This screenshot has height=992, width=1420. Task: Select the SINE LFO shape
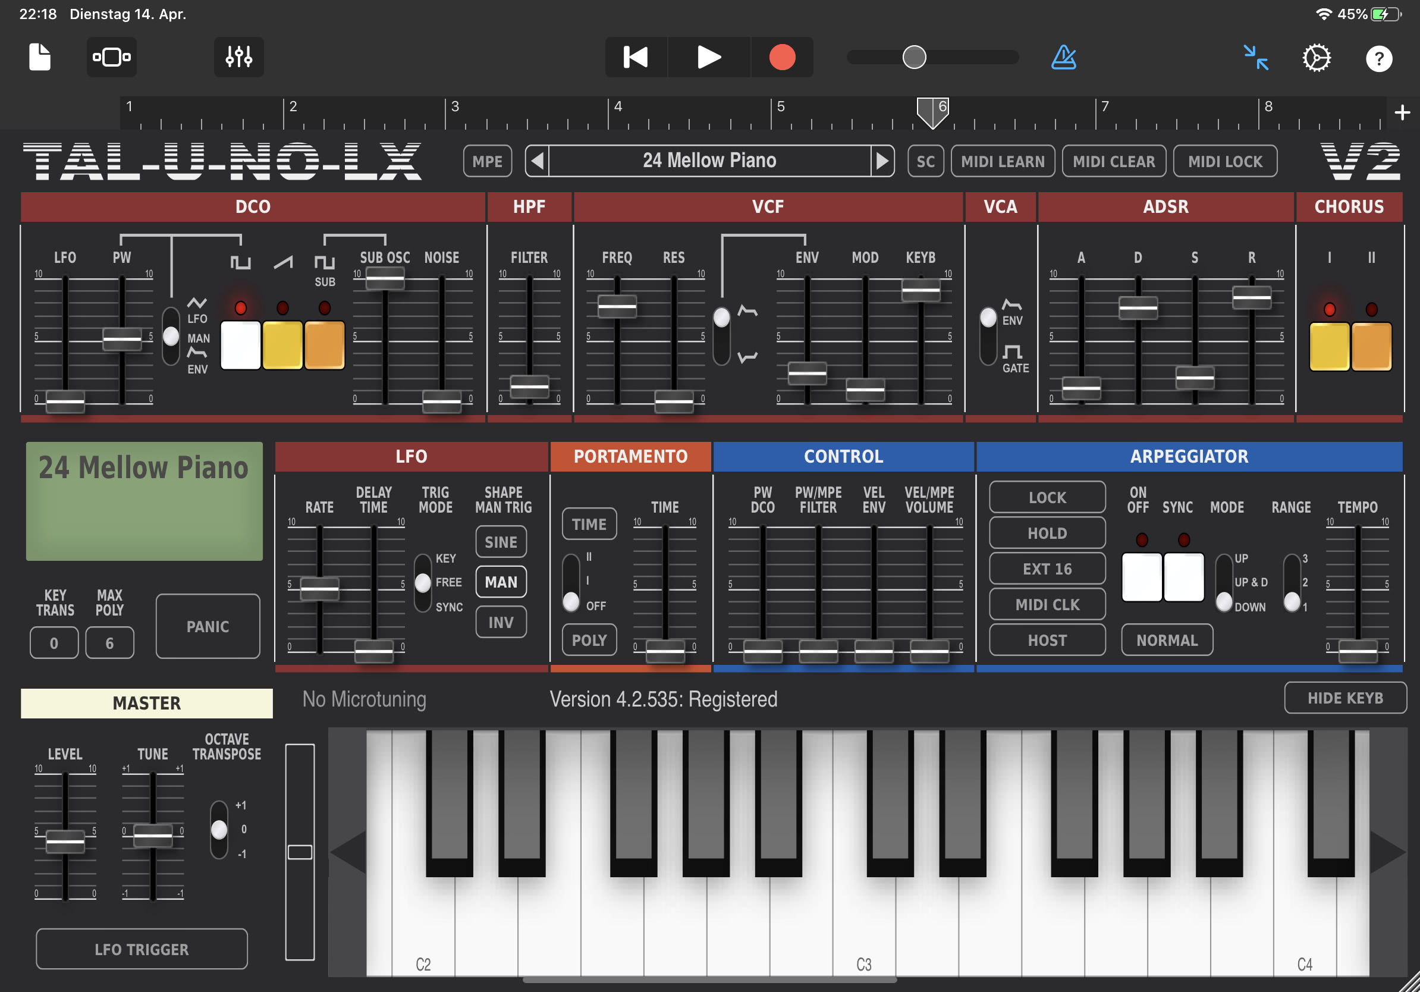pos(501,542)
